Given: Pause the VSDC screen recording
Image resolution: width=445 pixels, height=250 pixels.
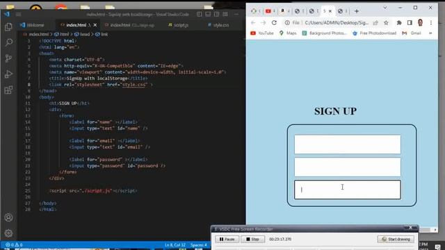Looking at the screenshot, I should coord(227,239).
